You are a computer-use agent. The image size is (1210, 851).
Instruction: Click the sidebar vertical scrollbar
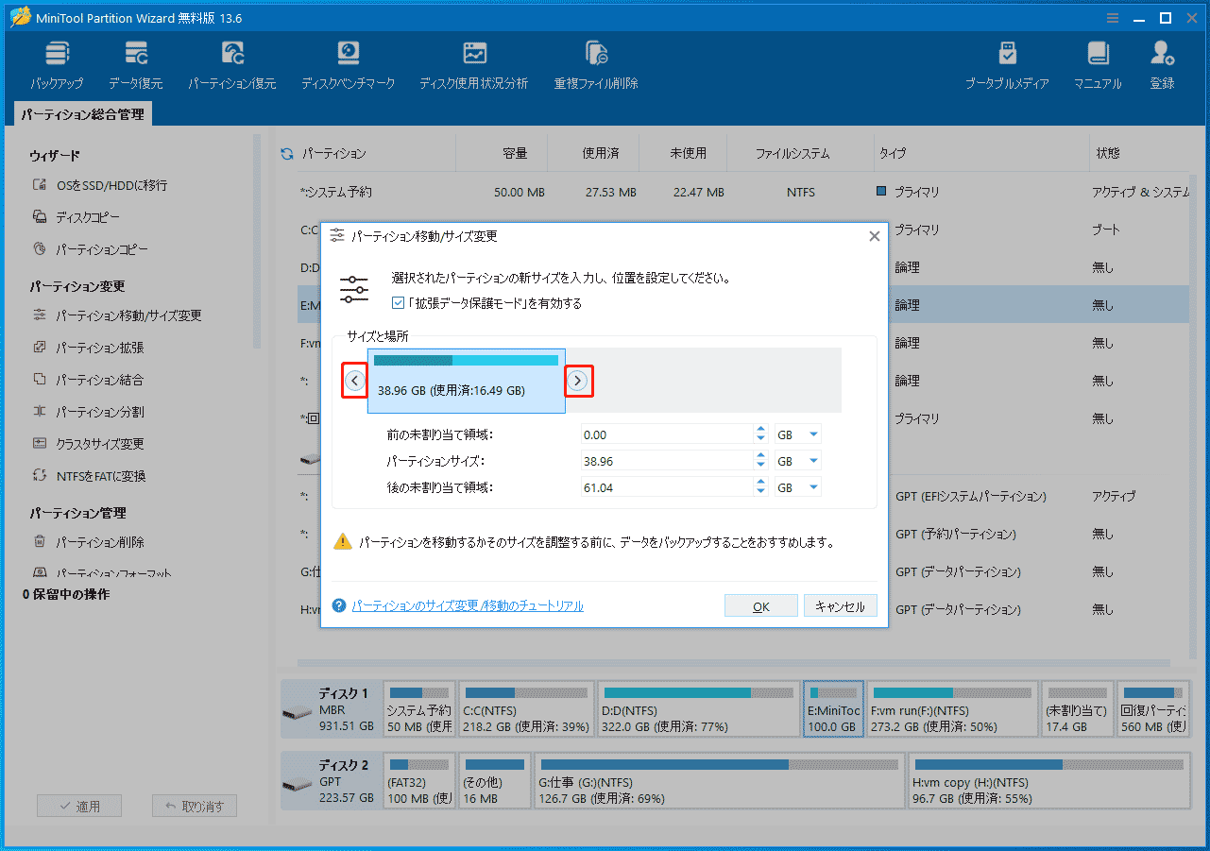256,241
